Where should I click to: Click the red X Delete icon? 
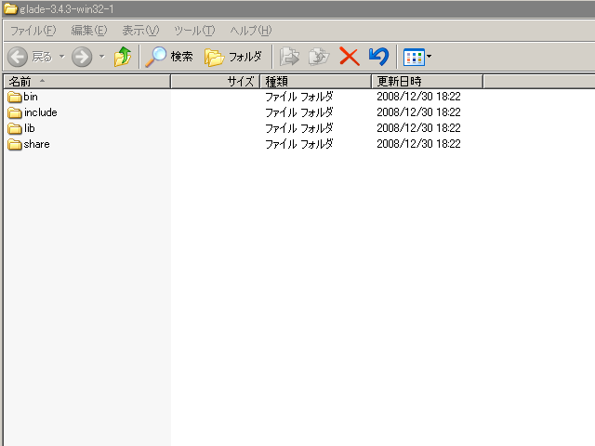point(350,57)
